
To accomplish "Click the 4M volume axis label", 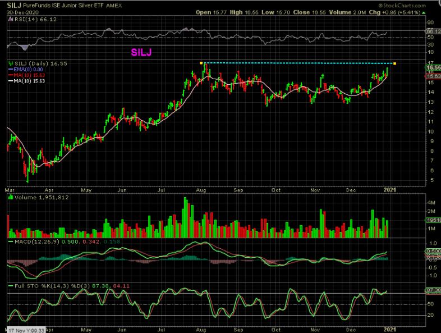I will pos(431,203).
